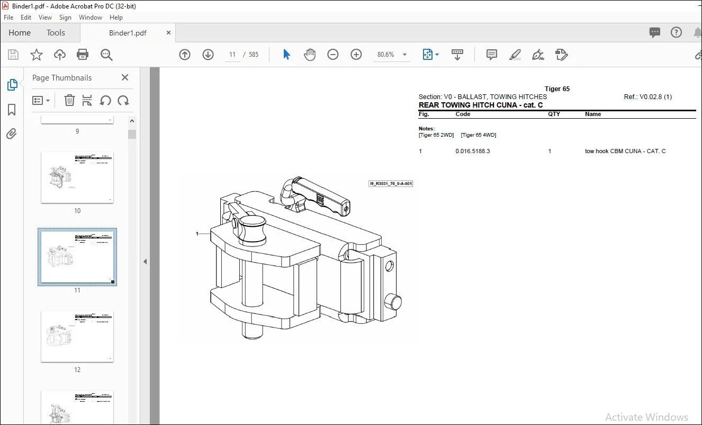Open the Help question mark icon
This screenshot has width=702, height=425.
676,32
